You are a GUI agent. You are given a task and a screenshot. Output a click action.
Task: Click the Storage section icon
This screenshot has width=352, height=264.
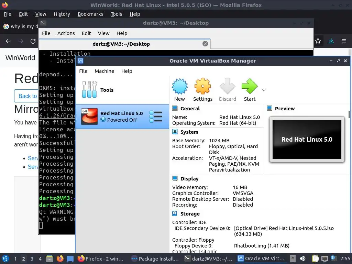pos(175,213)
